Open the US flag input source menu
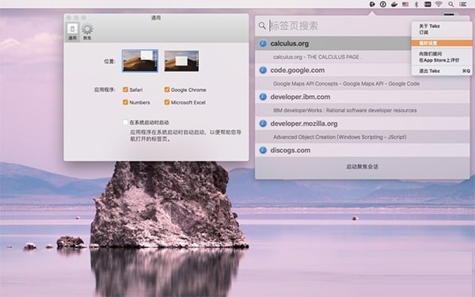Screen dimensions: 475x297 tap(405, 4)
